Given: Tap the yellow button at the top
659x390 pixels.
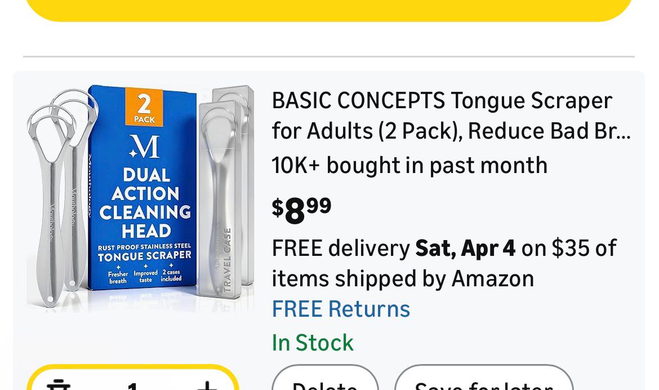Looking at the screenshot, I should tap(329, 10).
